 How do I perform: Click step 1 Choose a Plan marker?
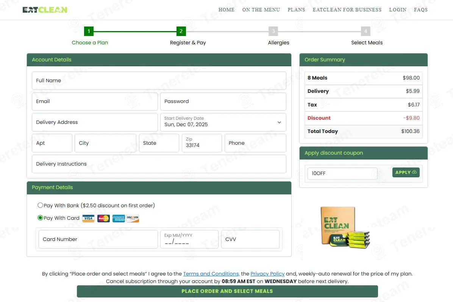(x=89, y=31)
